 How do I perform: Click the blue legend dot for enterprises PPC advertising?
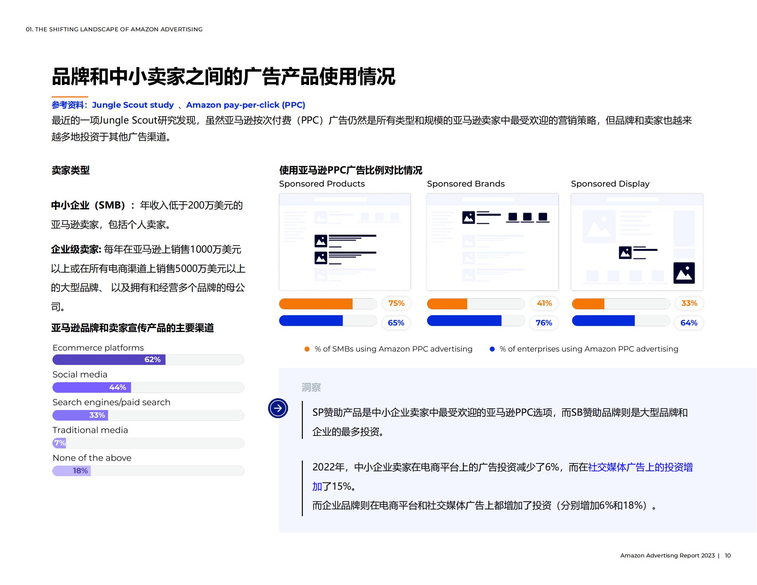493,349
